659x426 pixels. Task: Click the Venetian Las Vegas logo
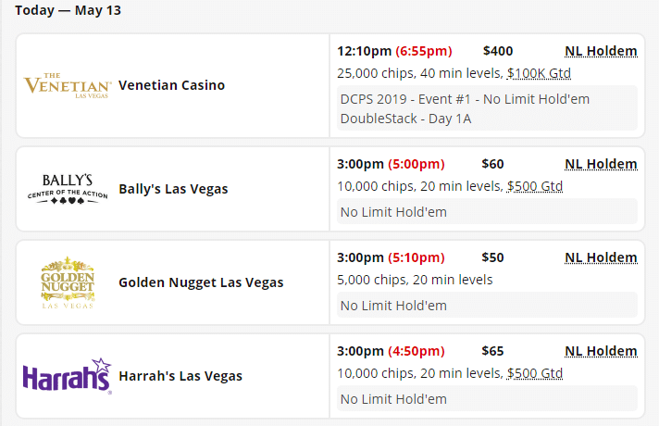pos(67,85)
